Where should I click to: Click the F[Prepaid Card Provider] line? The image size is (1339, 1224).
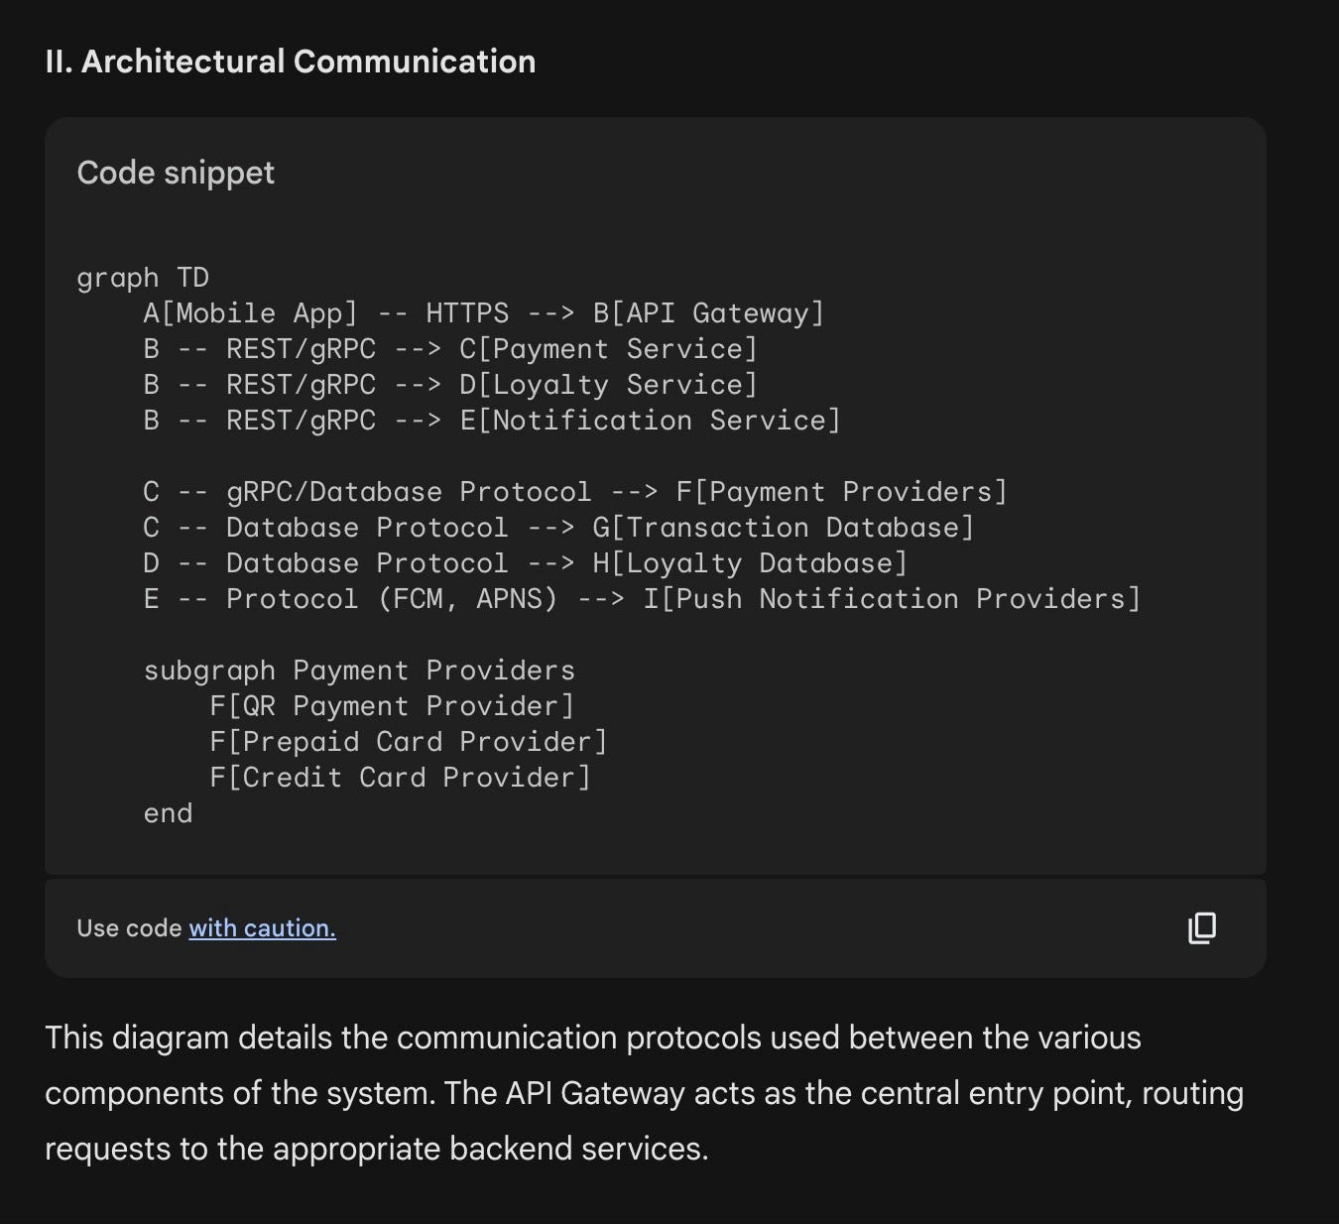(408, 742)
